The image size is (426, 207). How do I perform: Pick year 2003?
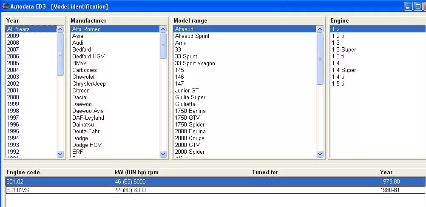coord(13,77)
